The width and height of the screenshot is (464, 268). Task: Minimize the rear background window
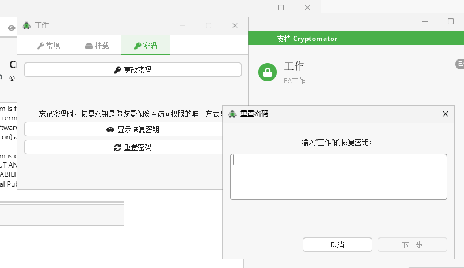(x=255, y=8)
